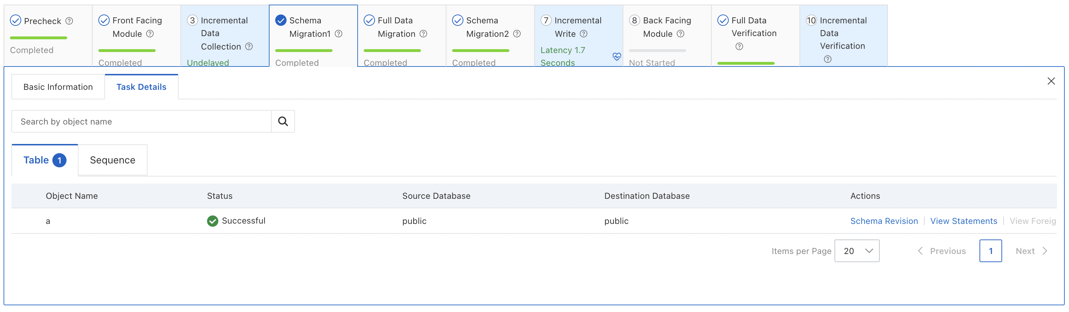
Task: Click help icon beside Schema Migration1
Action: tap(339, 34)
